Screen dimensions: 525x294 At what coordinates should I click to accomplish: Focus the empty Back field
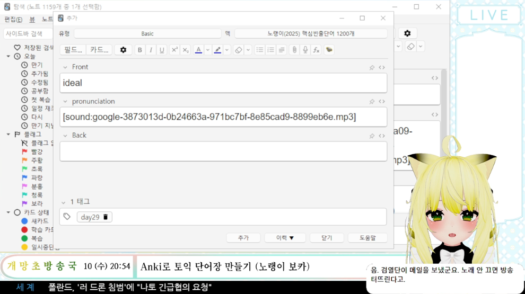click(x=223, y=151)
